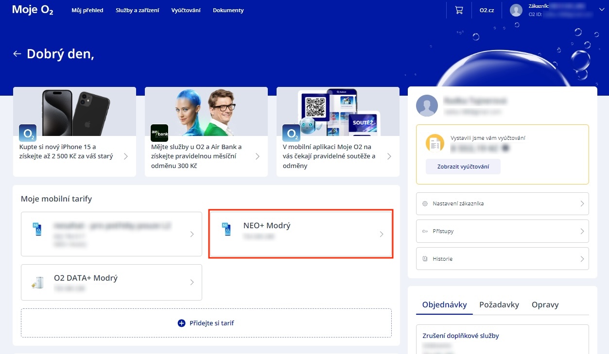Image resolution: width=609 pixels, height=354 pixels.
Task: Click the O2 DATA+ Modrý SIM icon
Action: pyautogui.click(x=37, y=283)
